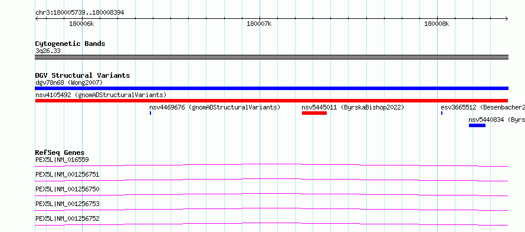Click the ruler's right arrowhead
Image resolution: width=525 pixels, height=232 pixels.
(x=506, y=19)
